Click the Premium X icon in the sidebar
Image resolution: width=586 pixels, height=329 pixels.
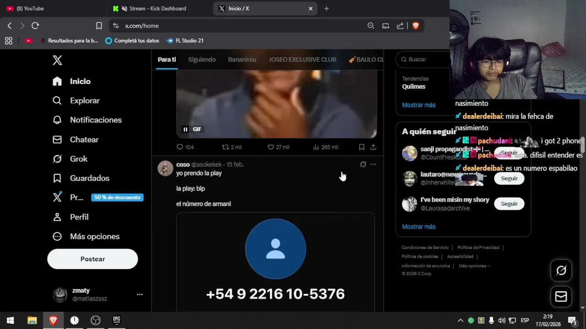(x=57, y=197)
